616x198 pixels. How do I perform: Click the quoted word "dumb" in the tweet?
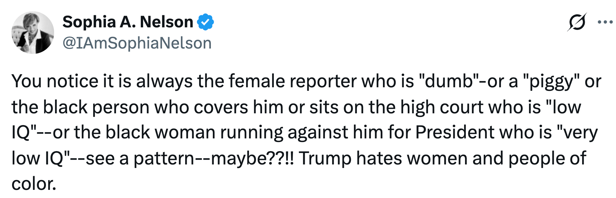pyautogui.click(x=449, y=81)
